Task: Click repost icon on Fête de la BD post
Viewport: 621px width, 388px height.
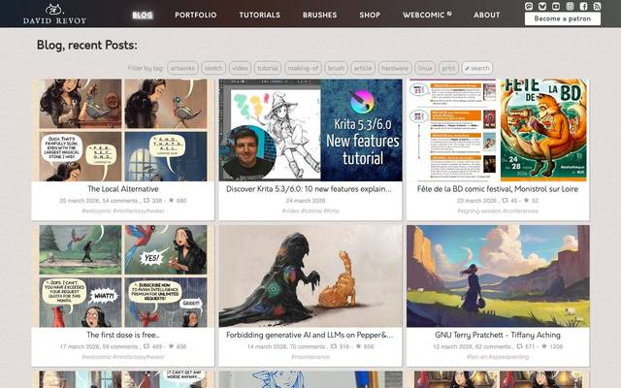Action: point(505,201)
